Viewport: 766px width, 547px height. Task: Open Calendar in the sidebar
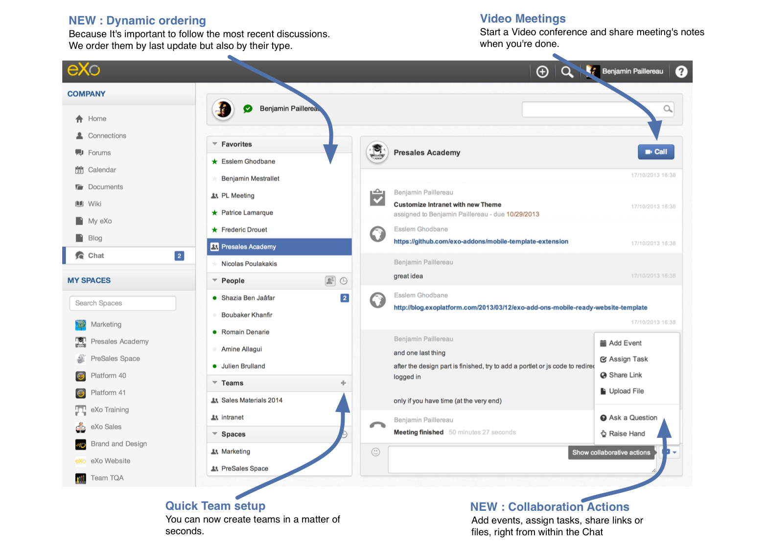(102, 170)
